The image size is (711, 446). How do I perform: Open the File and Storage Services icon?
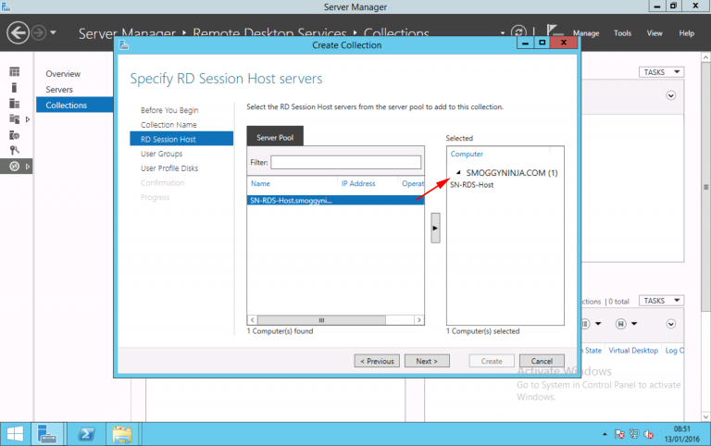15,119
